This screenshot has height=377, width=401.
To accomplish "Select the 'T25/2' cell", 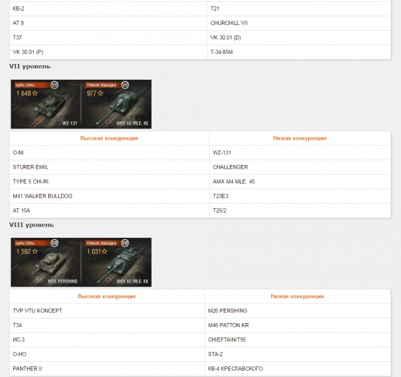I will (x=300, y=211).
